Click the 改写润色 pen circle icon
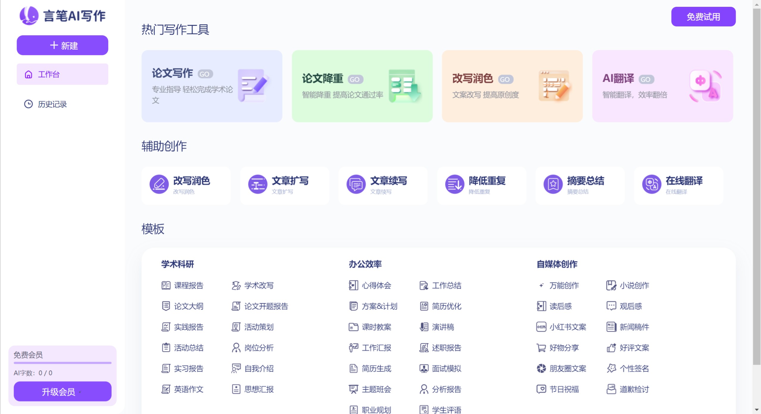761x414 pixels. 159,184
